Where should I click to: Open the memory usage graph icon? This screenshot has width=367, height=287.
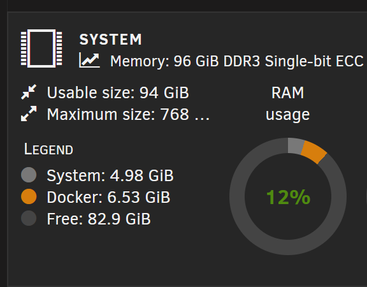89,60
